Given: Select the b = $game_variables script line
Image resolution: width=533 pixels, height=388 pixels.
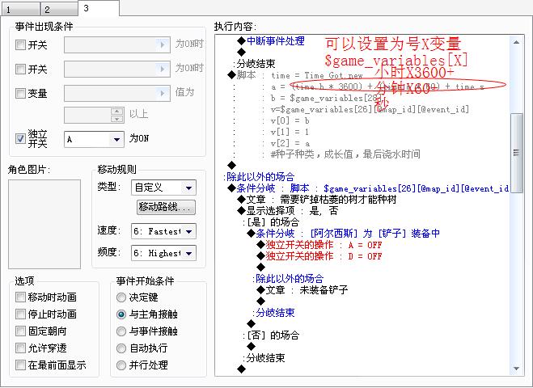Looking at the screenshot, I should 326,98.
